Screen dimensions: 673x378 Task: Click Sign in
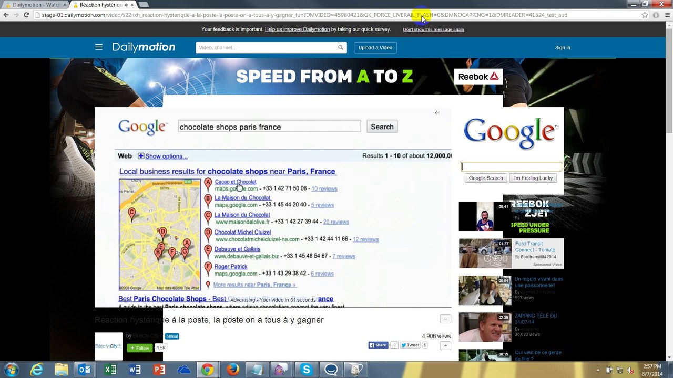pyautogui.click(x=563, y=48)
